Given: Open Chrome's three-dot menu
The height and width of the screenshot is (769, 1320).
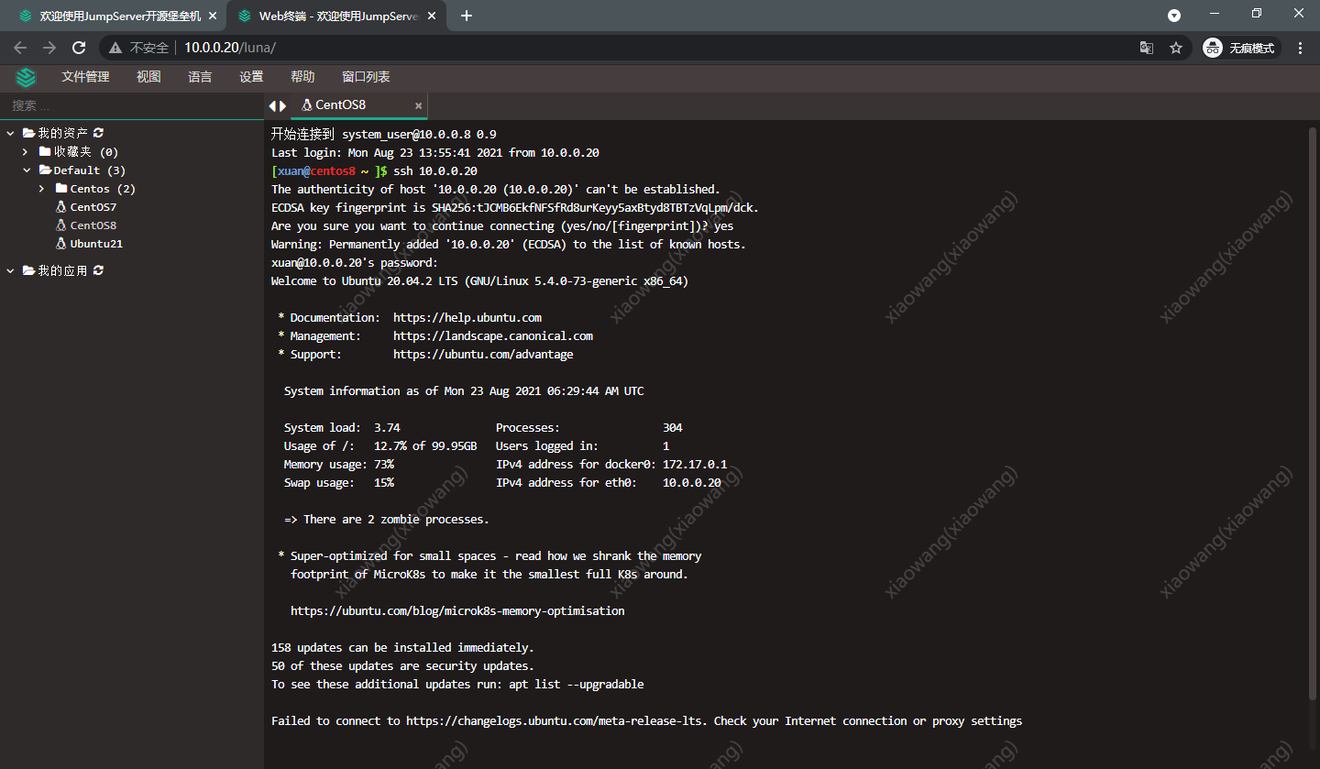Looking at the screenshot, I should click(x=1301, y=48).
